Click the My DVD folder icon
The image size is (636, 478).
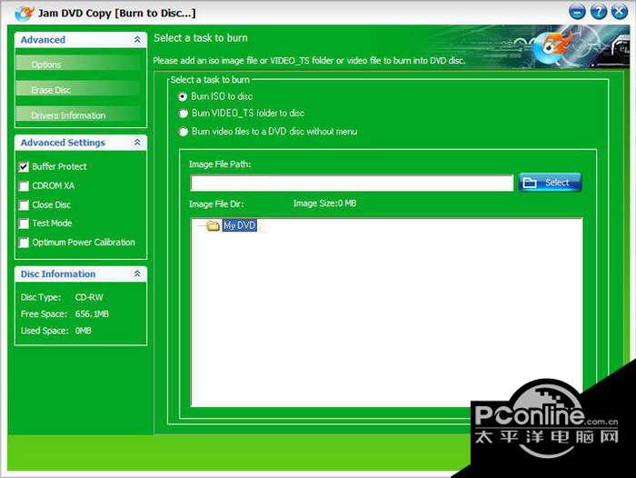pyautogui.click(x=213, y=225)
